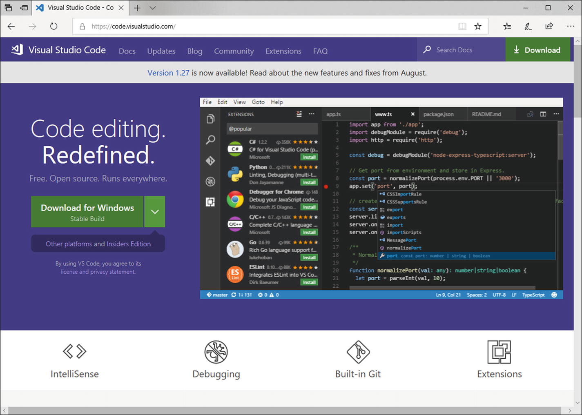Open the Add notes pen icon
This screenshot has width=582, height=415.
(x=528, y=27)
